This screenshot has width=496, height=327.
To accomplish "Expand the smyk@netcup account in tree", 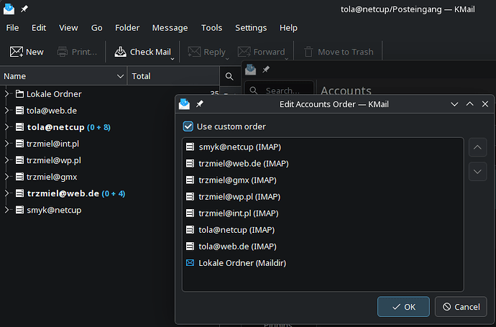I will click(6, 210).
